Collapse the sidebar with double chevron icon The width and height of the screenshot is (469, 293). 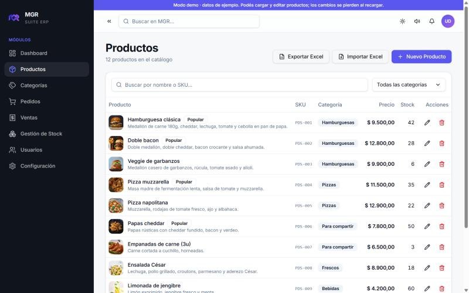coord(109,21)
